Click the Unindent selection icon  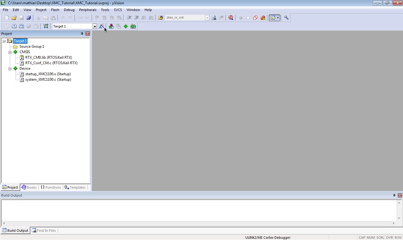[x=136, y=18]
